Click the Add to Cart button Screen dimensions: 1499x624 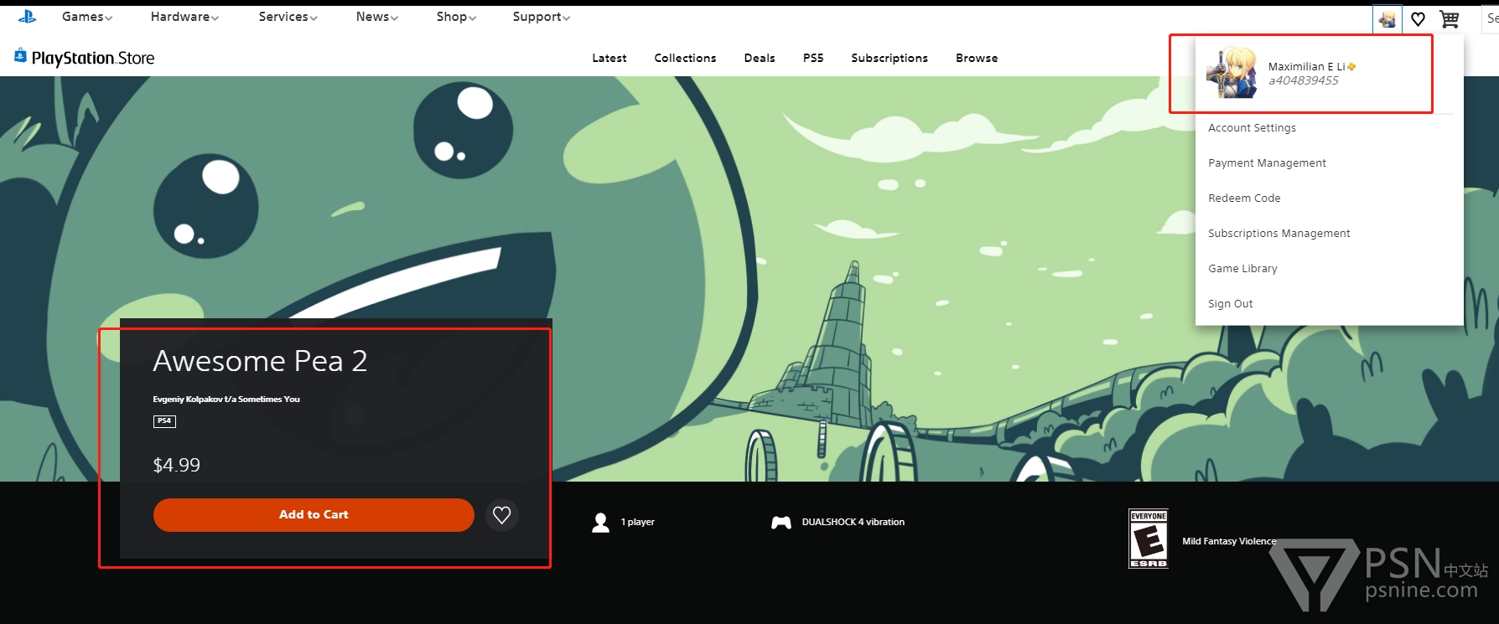click(314, 515)
